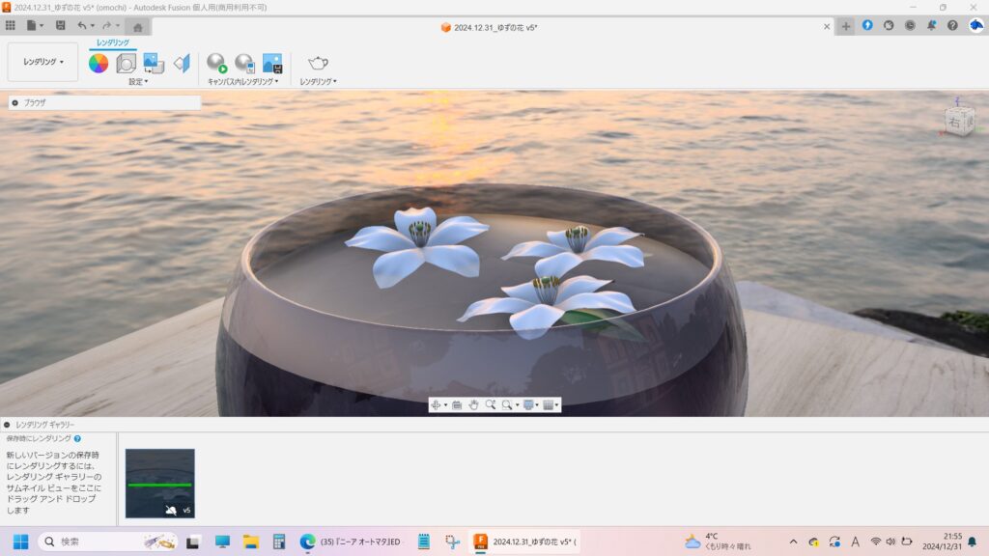Screen dimensions: 989x556
Task: Open the Appearance color wheel tool
Action: pos(99,64)
